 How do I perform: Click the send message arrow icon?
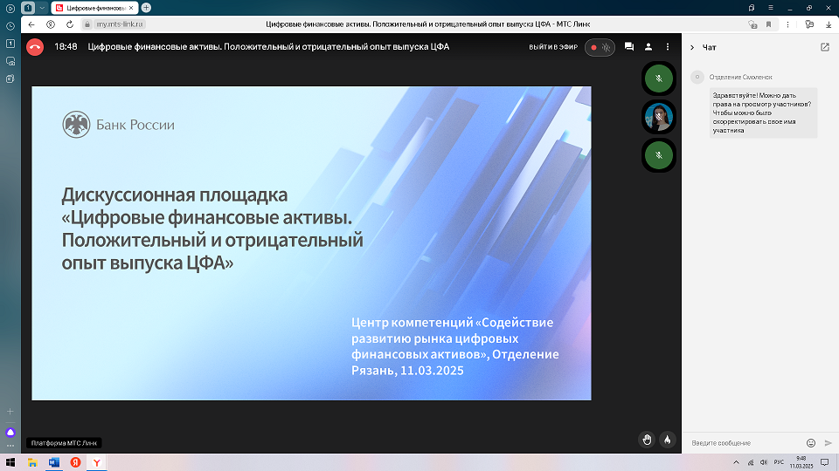point(828,443)
